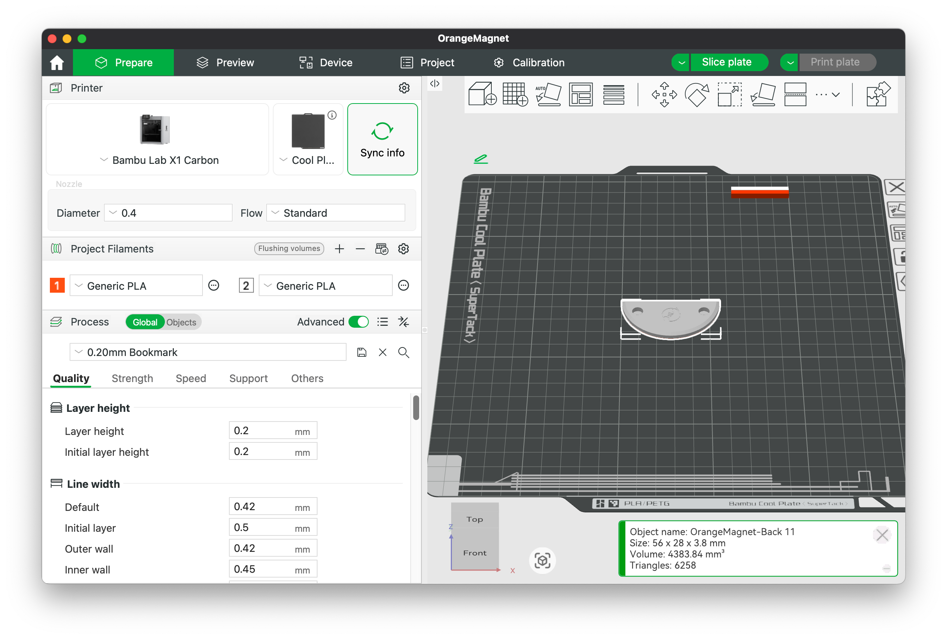Select the Rotate tool
Image resolution: width=947 pixels, height=639 pixels.
click(x=696, y=94)
